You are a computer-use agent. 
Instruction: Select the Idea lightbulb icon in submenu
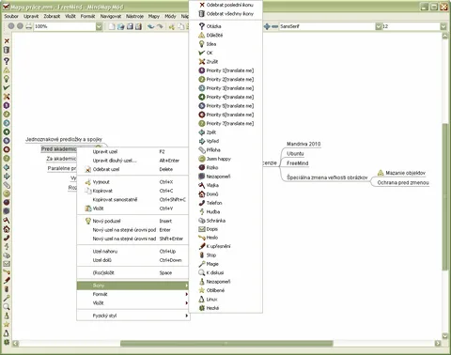[x=225, y=44]
